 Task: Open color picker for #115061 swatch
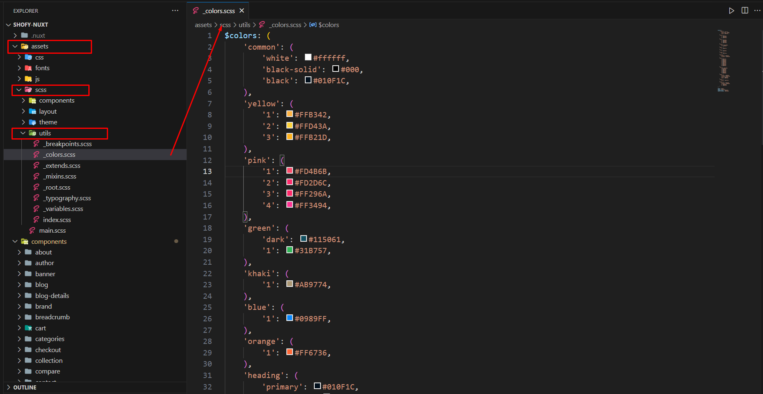coord(304,239)
